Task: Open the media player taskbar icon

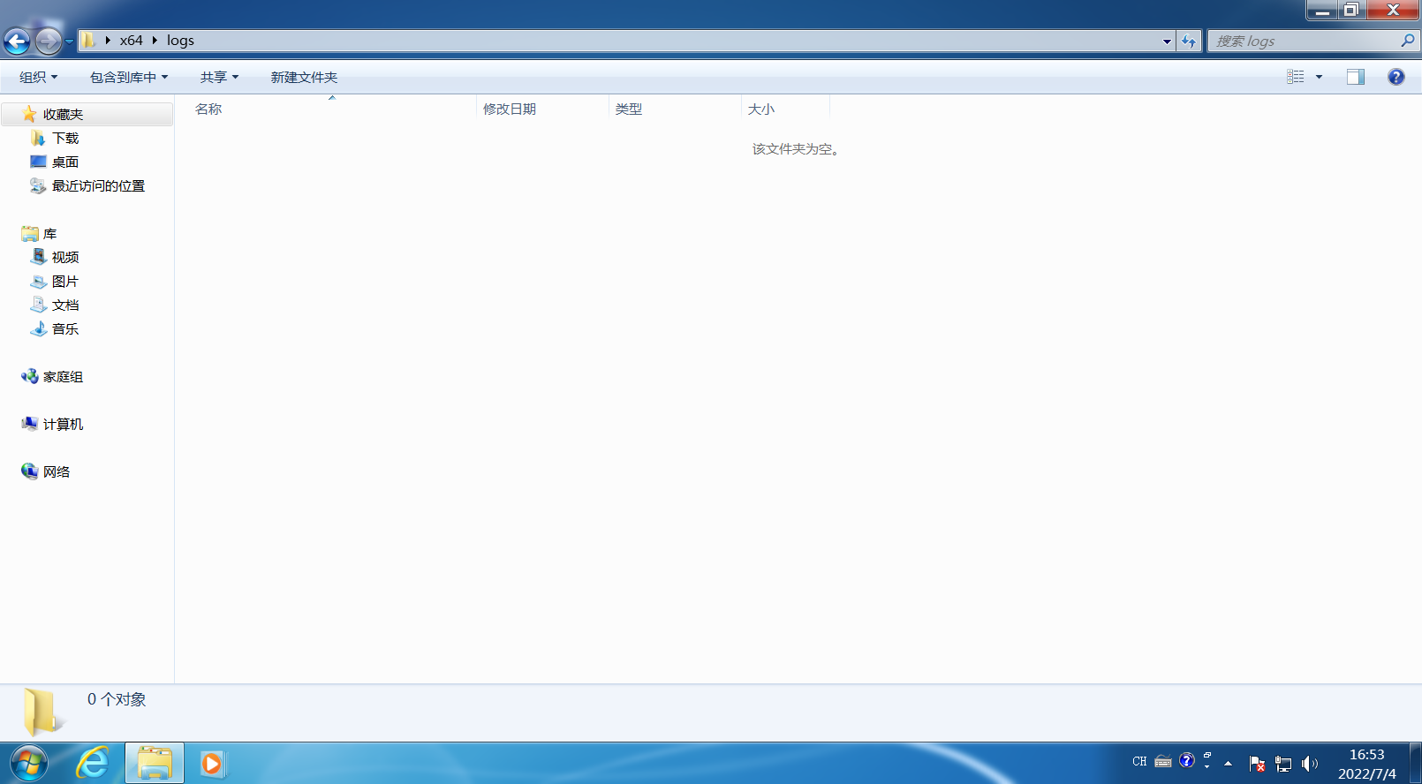Action: pos(212,763)
